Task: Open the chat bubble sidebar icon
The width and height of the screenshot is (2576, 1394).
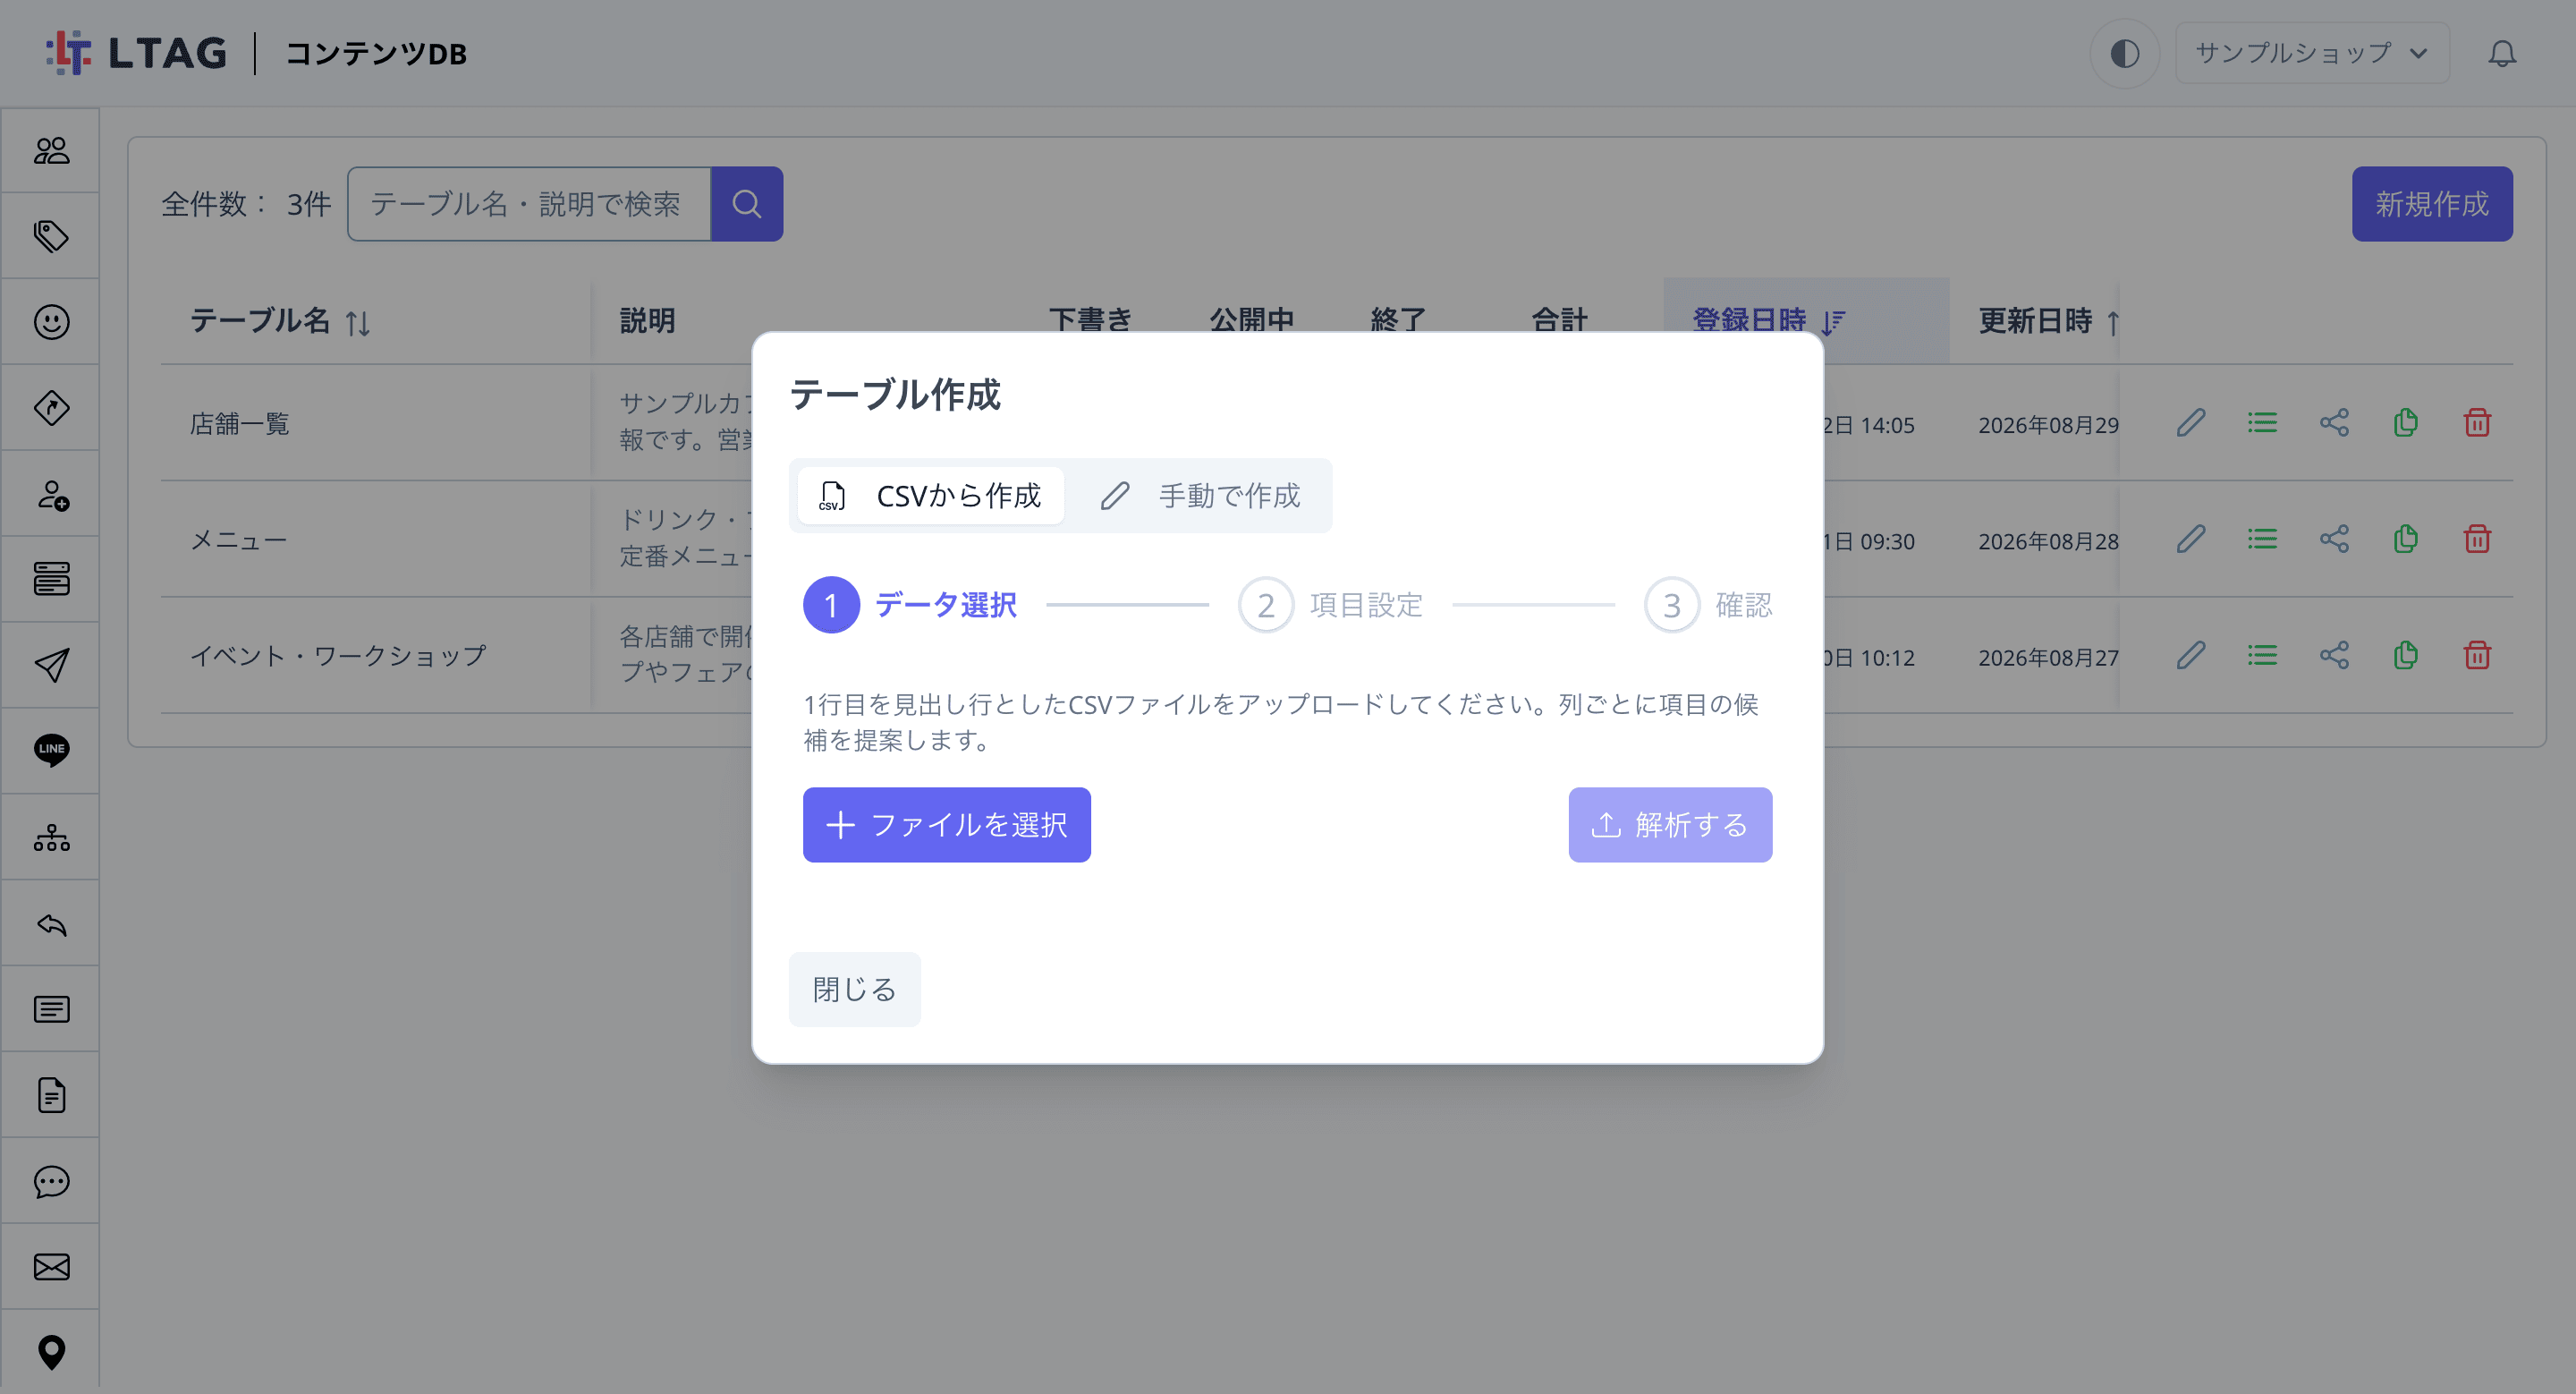Action: (51, 1181)
